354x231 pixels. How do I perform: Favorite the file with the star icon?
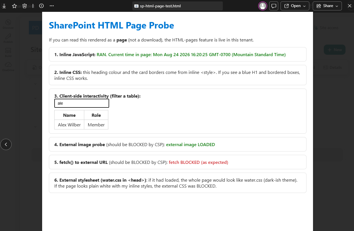pyautogui.click(x=14, y=6)
